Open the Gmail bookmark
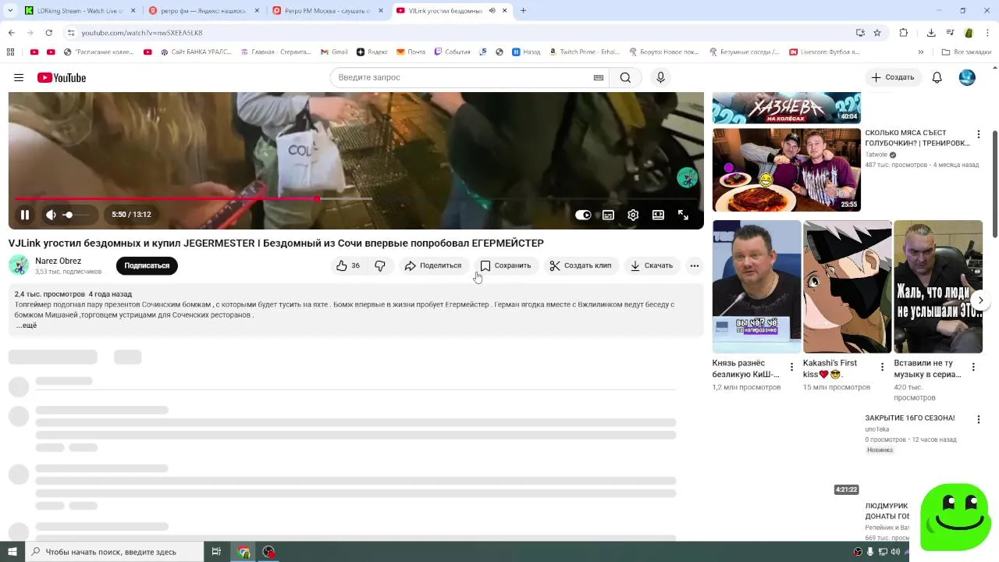Image resolution: width=999 pixels, height=562 pixels. (x=334, y=52)
